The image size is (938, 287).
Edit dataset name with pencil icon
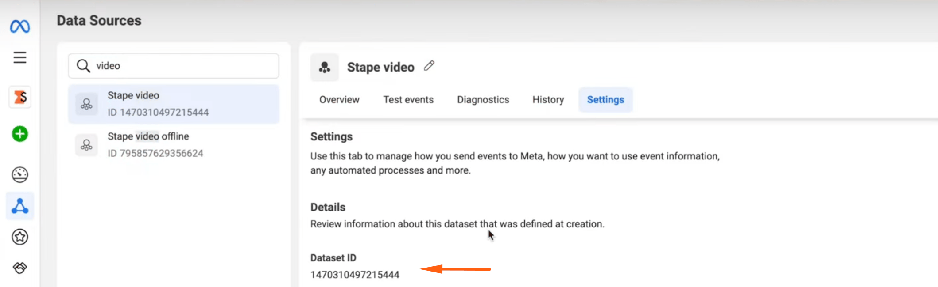coord(429,66)
